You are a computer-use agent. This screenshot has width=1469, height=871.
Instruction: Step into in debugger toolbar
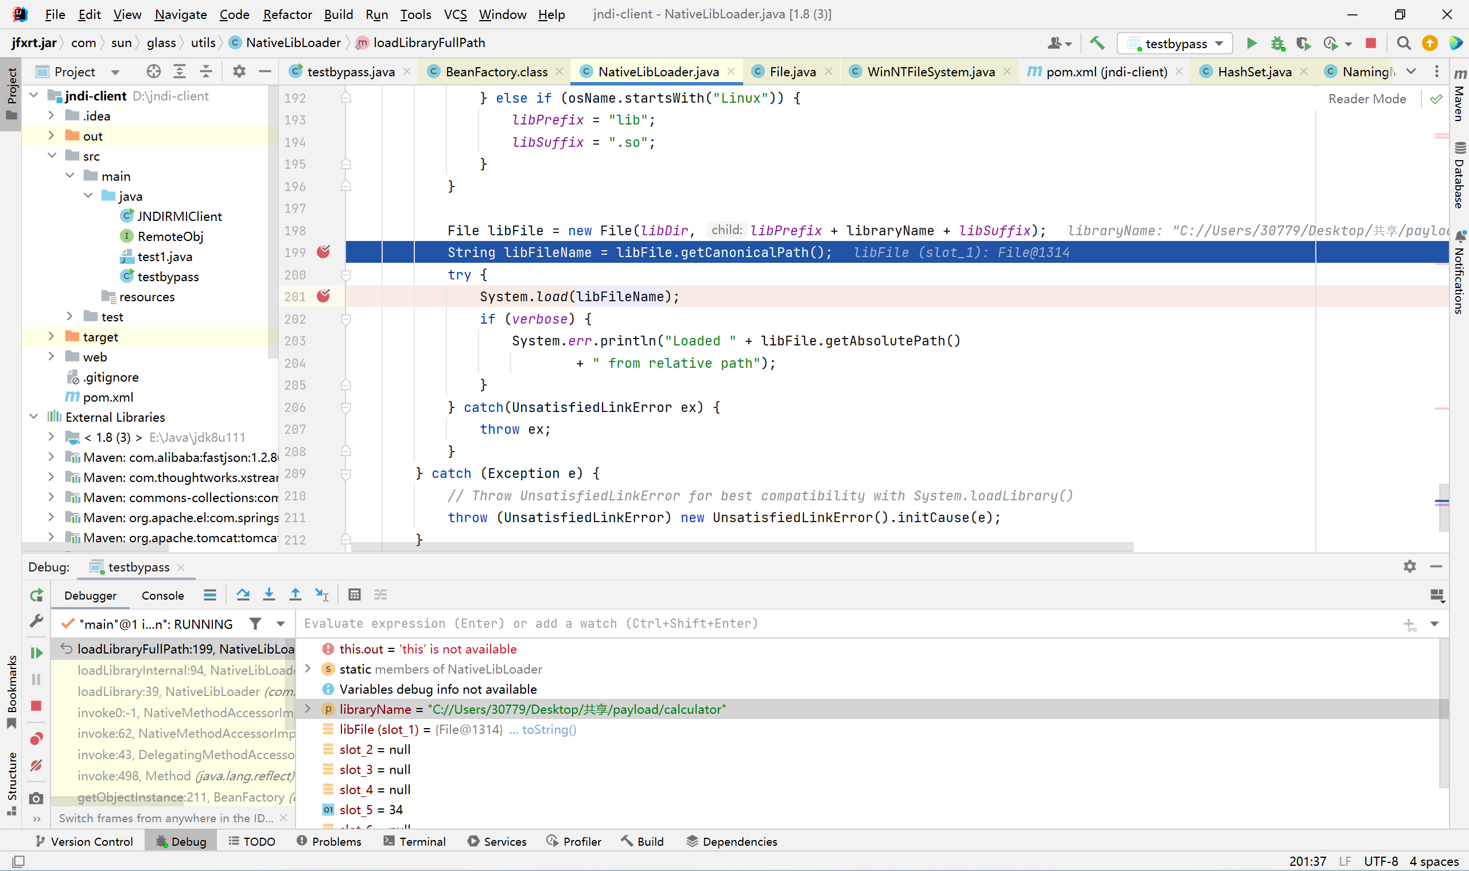269,594
